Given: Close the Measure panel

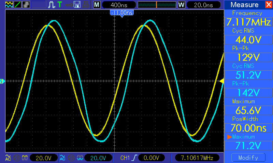Looking at the screenshot, I should [268, 5].
